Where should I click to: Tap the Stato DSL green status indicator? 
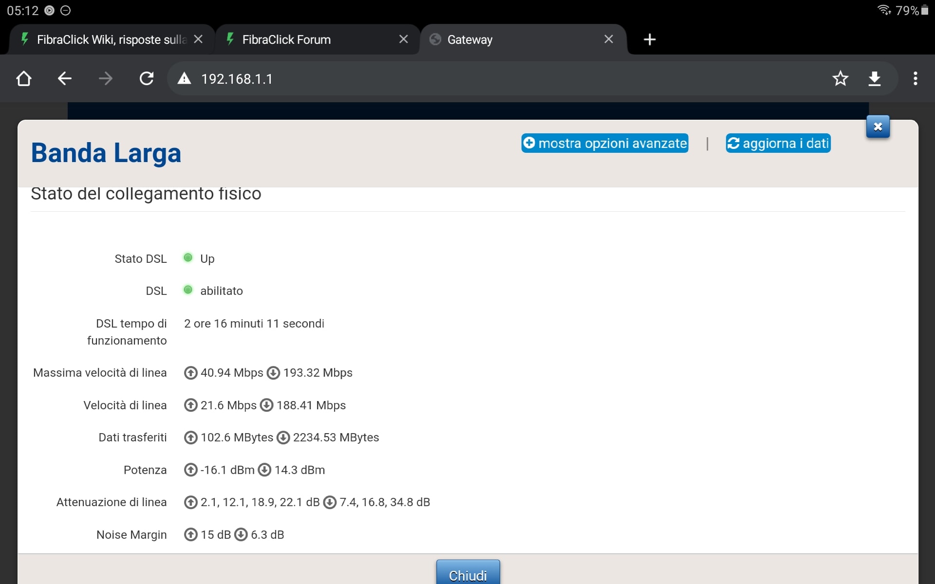point(188,258)
